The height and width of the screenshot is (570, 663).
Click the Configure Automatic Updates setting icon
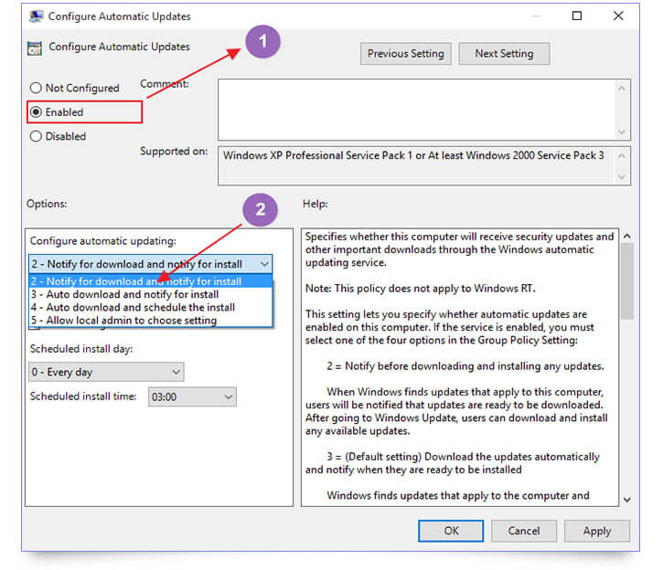click(35, 47)
